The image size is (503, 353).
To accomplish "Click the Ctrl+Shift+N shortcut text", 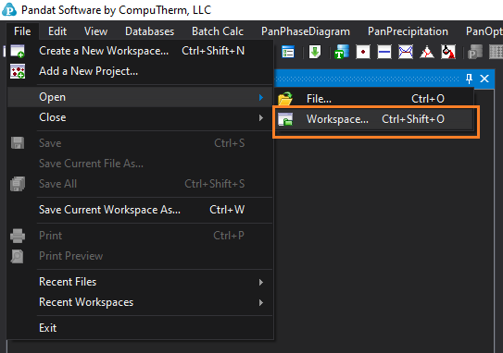I will coord(213,51).
